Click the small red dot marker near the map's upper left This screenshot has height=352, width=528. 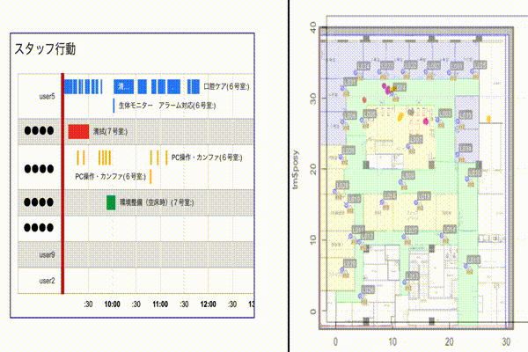point(364,99)
